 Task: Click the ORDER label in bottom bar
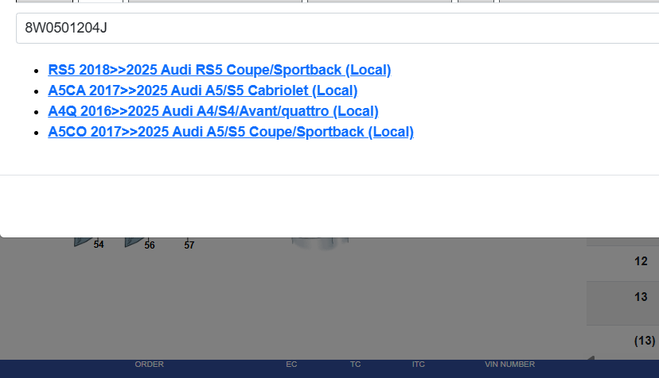(x=149, y=364)
